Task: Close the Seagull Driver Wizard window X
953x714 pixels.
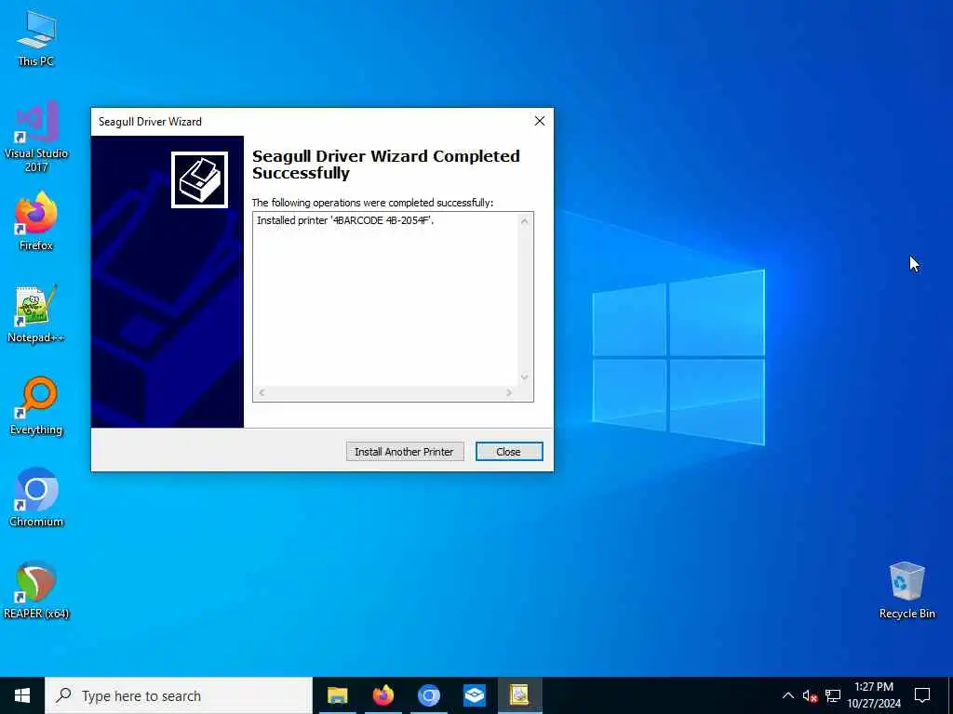Action: (x=539, y=122)
